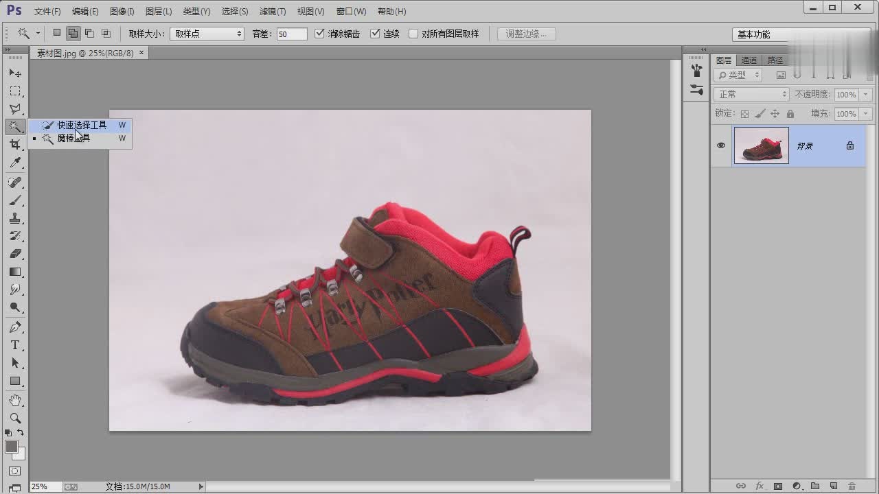
Task: Choose New Selection mode in options bar
Action: [x=57, y=33]
